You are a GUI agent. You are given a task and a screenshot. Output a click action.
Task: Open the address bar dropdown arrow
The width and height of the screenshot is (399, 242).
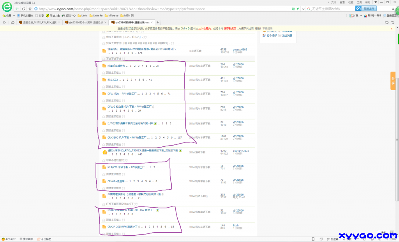(304, 8)
